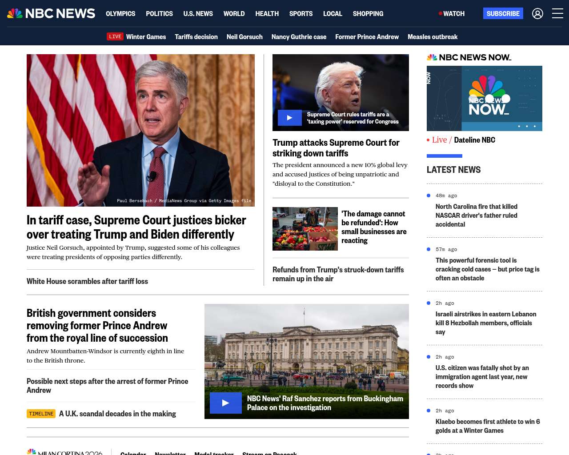Image resolution: width=569 pixels, height=455 pixels.
Task: Open the user account profile icon
Action: pos(537,14)
